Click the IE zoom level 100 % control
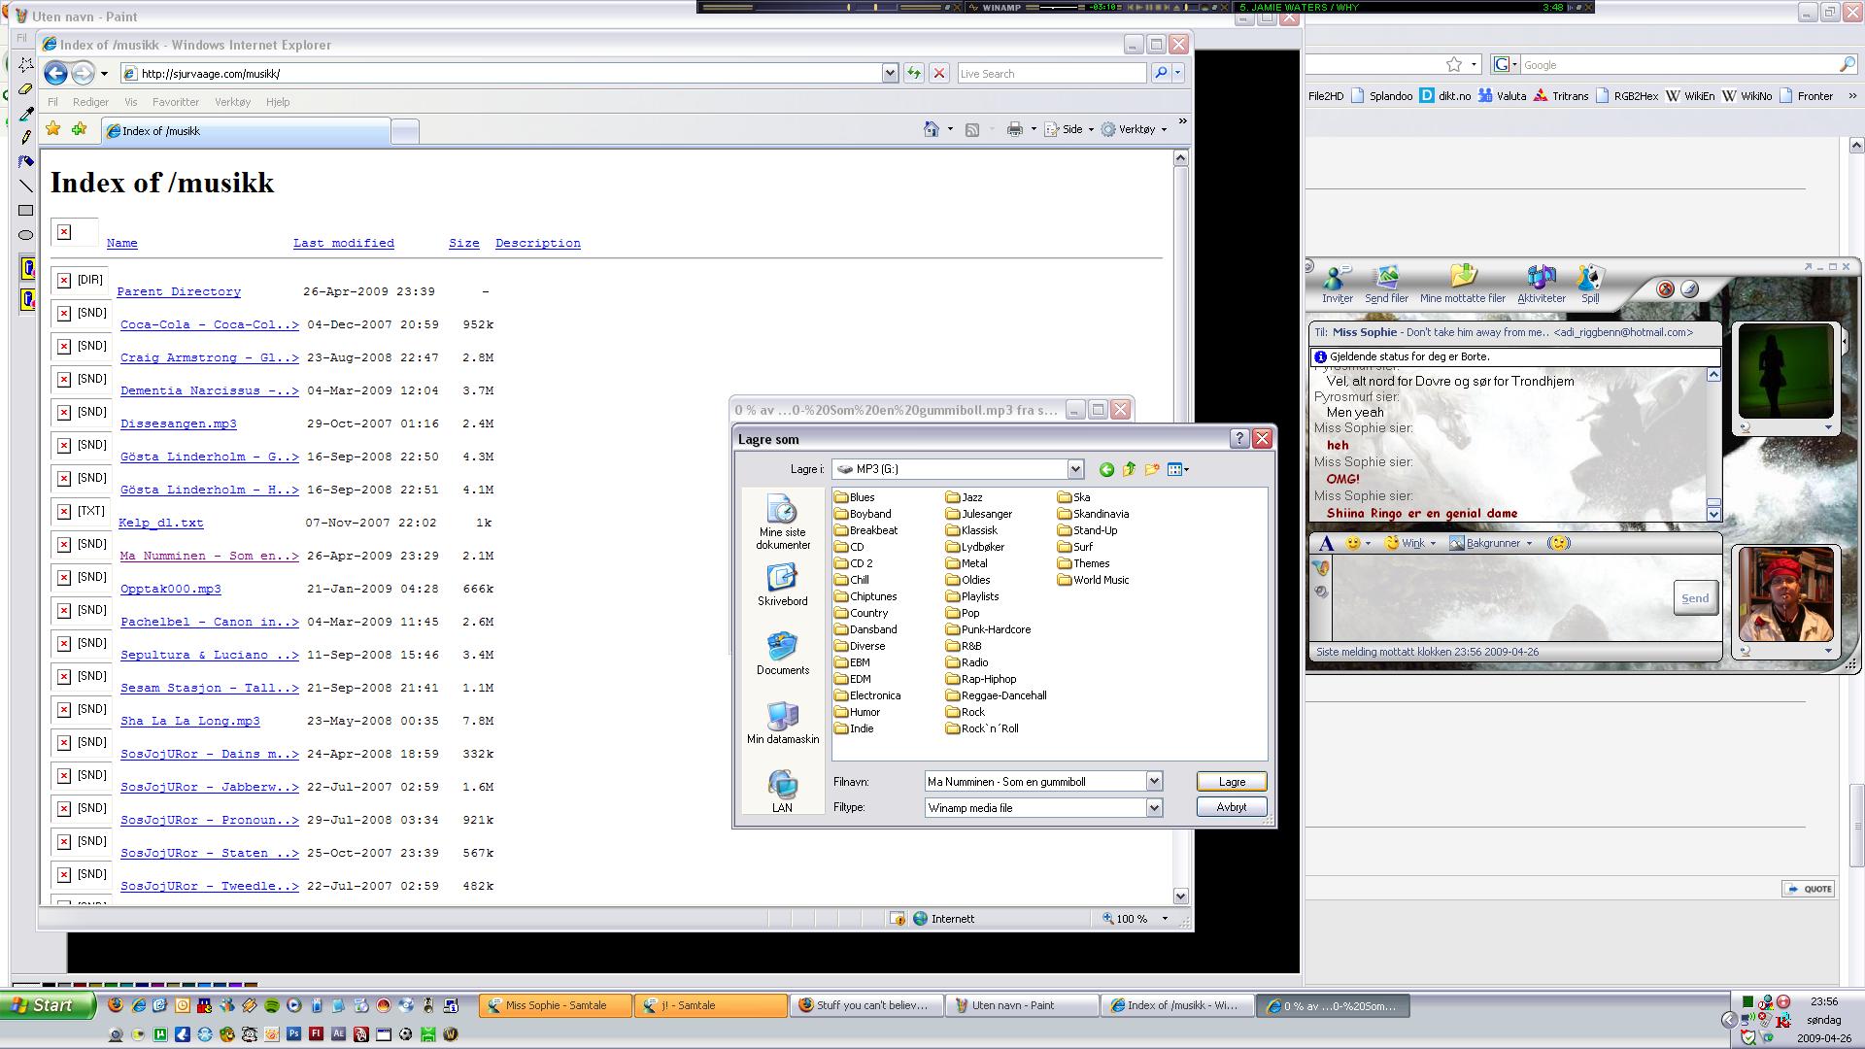Screen dimensions: 1865x1049 (x=1135, y=918)
